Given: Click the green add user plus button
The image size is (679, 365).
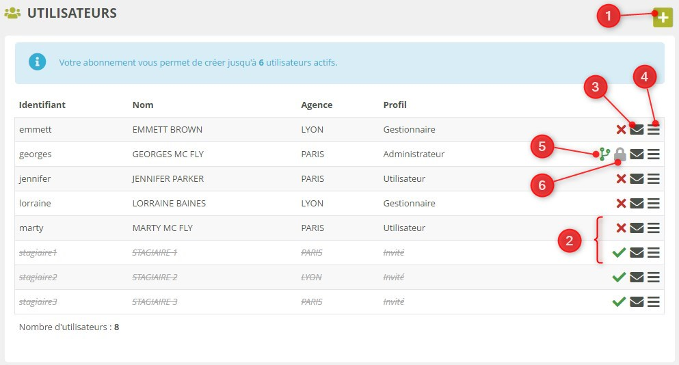Looking at the screenshot, I should click(x=663, y=18).
